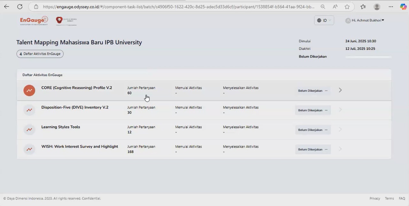
Task: Click the Learning Styles Tools activity icon
Action: click(x=29, y=130)
